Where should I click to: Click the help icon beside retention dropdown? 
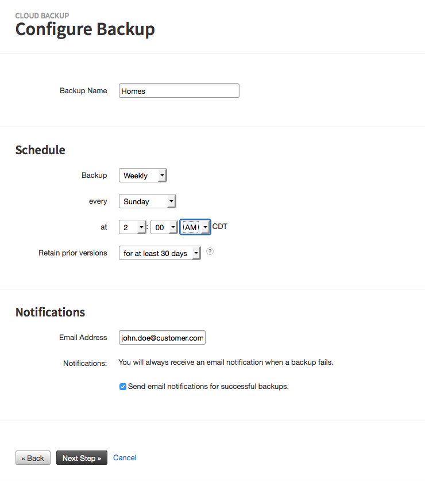[x=210, y=251]
